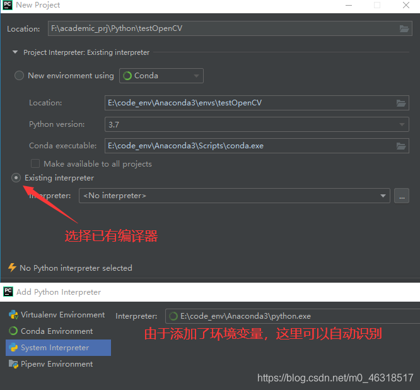The width and height of the screenshot is (420, 390).
Task: Click Python version label text
Action: click(57, 124)
